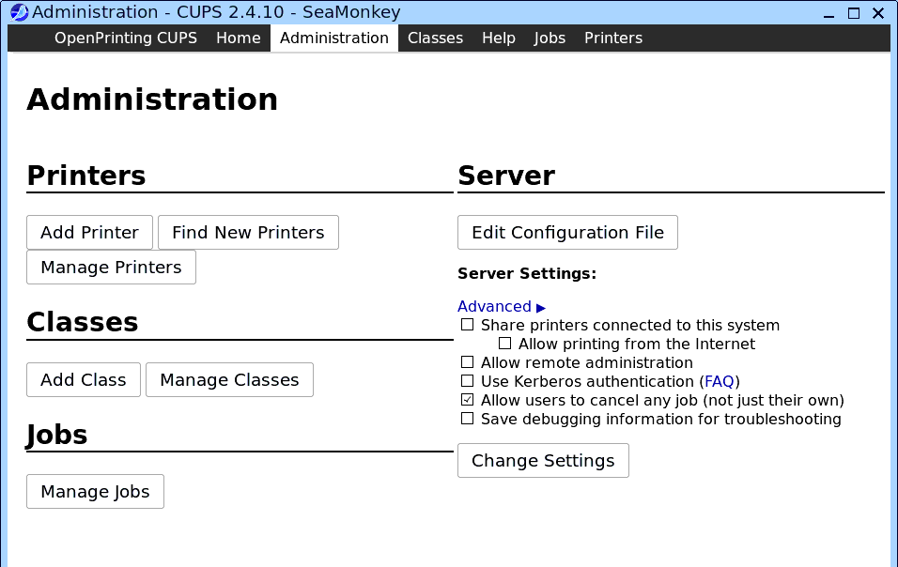Click the Jobs section heading
Viewport: 898px width, 567px height.
click(56, 435)
